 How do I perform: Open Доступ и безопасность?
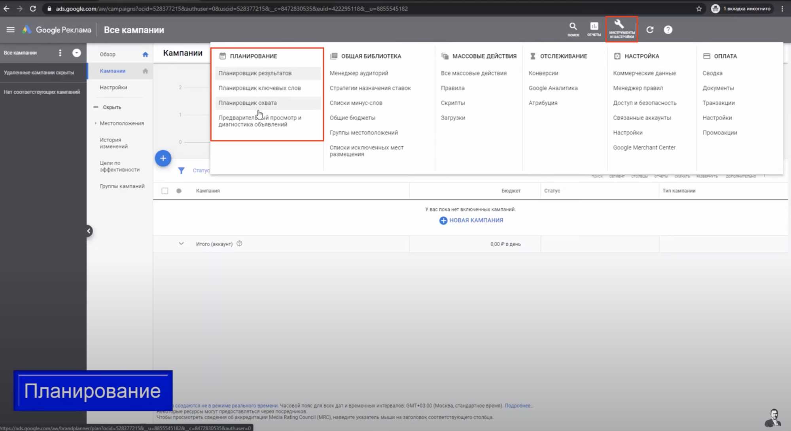(645, 103)
